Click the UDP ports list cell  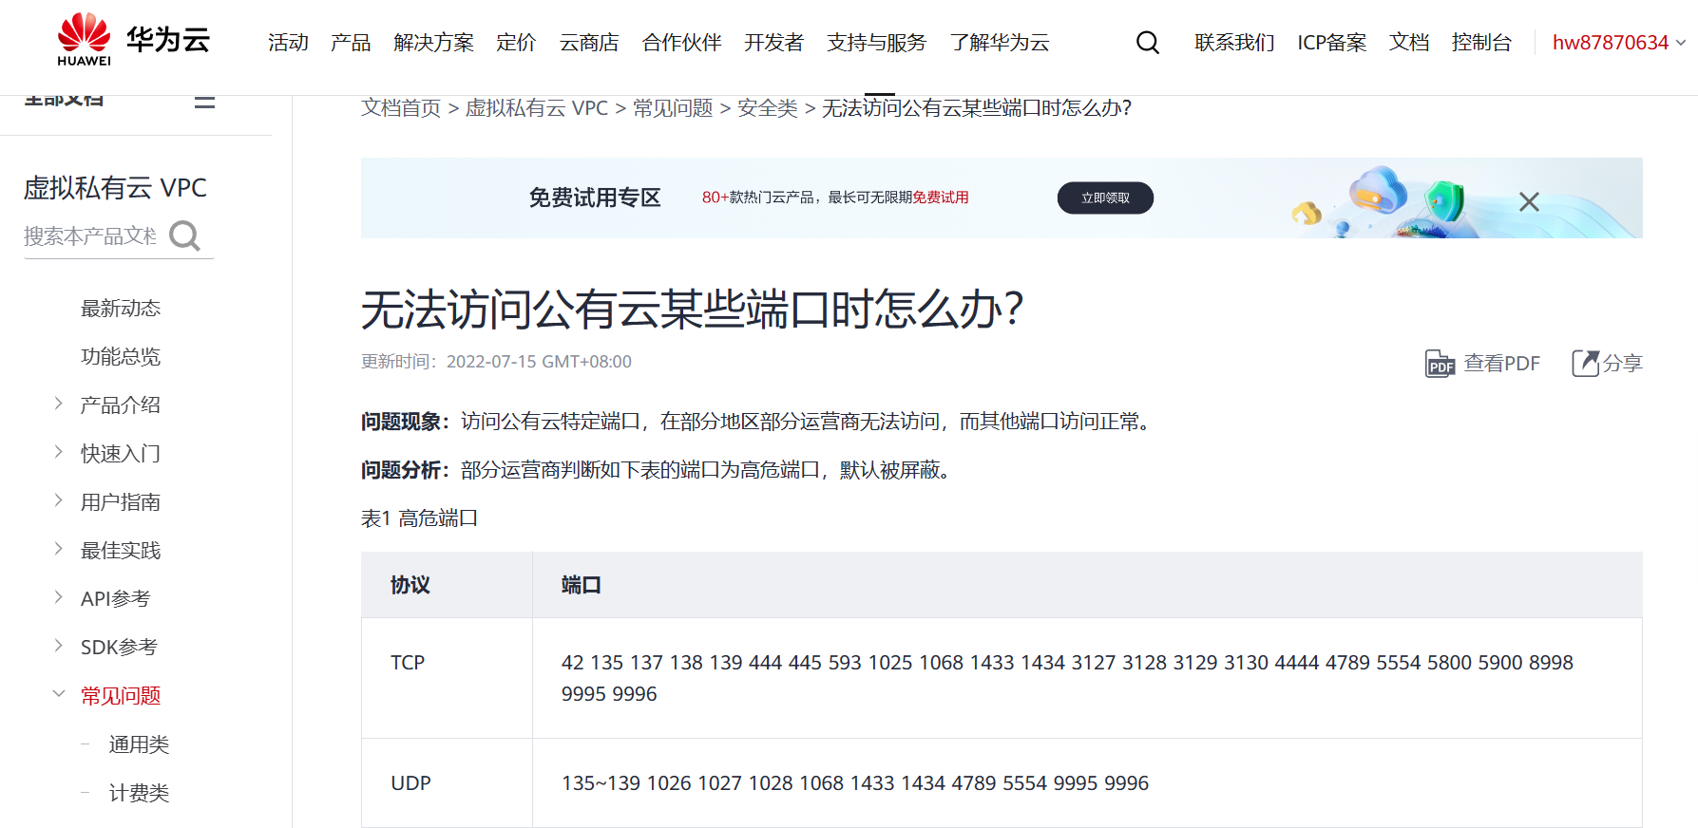(1087, 783)
